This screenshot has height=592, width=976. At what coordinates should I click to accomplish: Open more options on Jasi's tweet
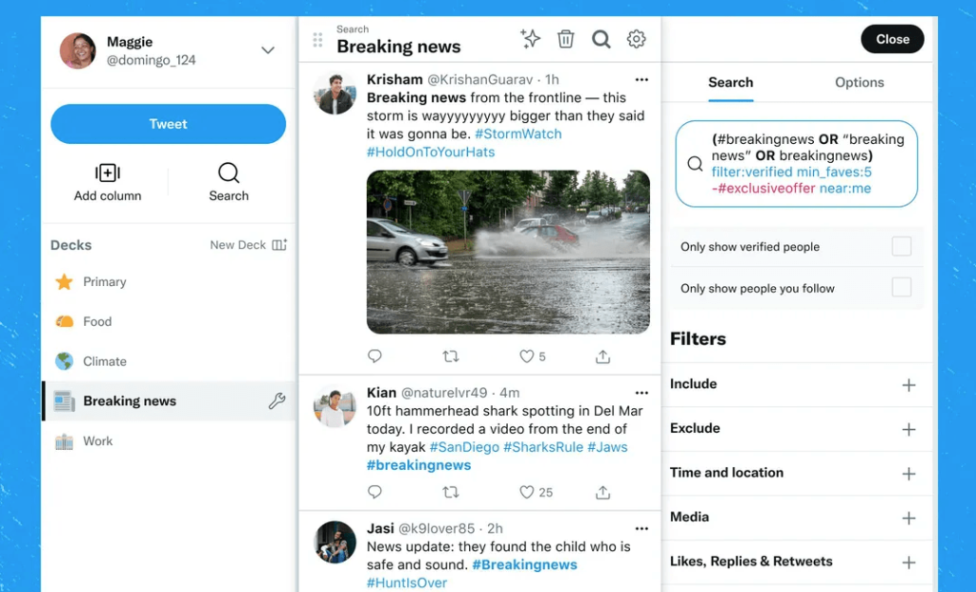pos(641,528)
